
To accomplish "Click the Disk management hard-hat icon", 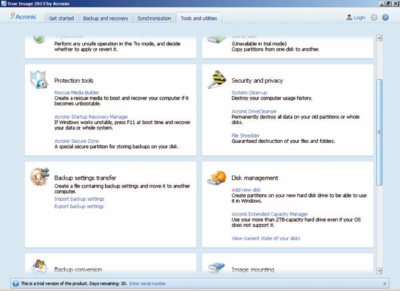I will click(217, 178).
